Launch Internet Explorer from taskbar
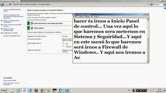The height and width of the screenshot is (93, 166). click(18, 90)
